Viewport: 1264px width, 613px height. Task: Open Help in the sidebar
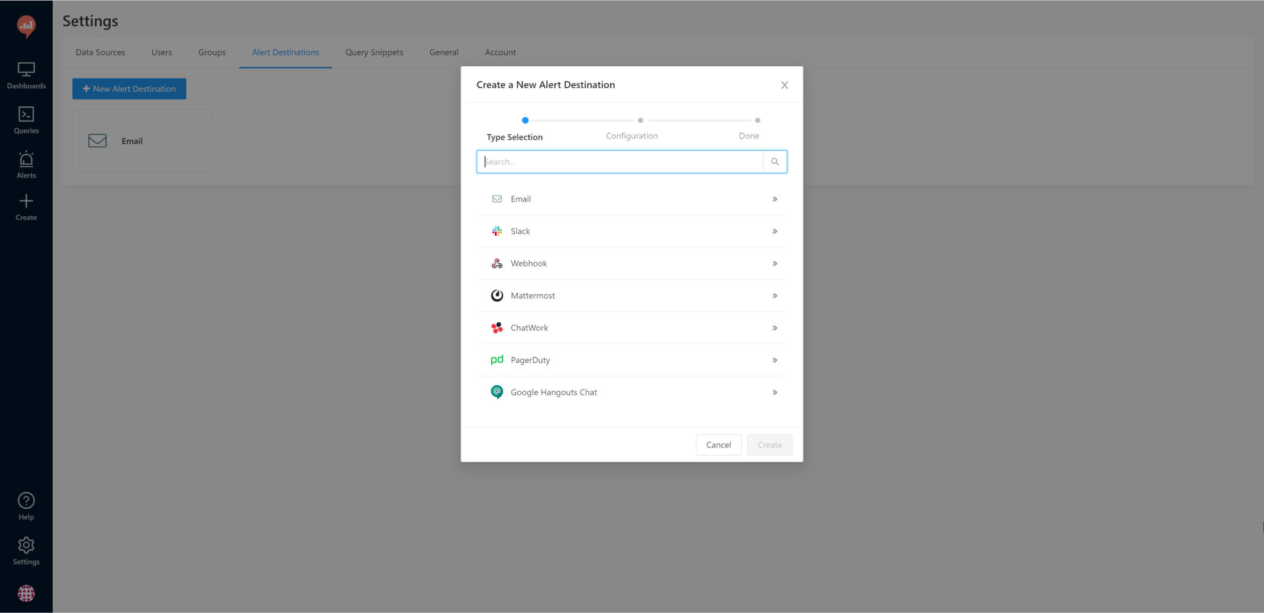point(26,507)
